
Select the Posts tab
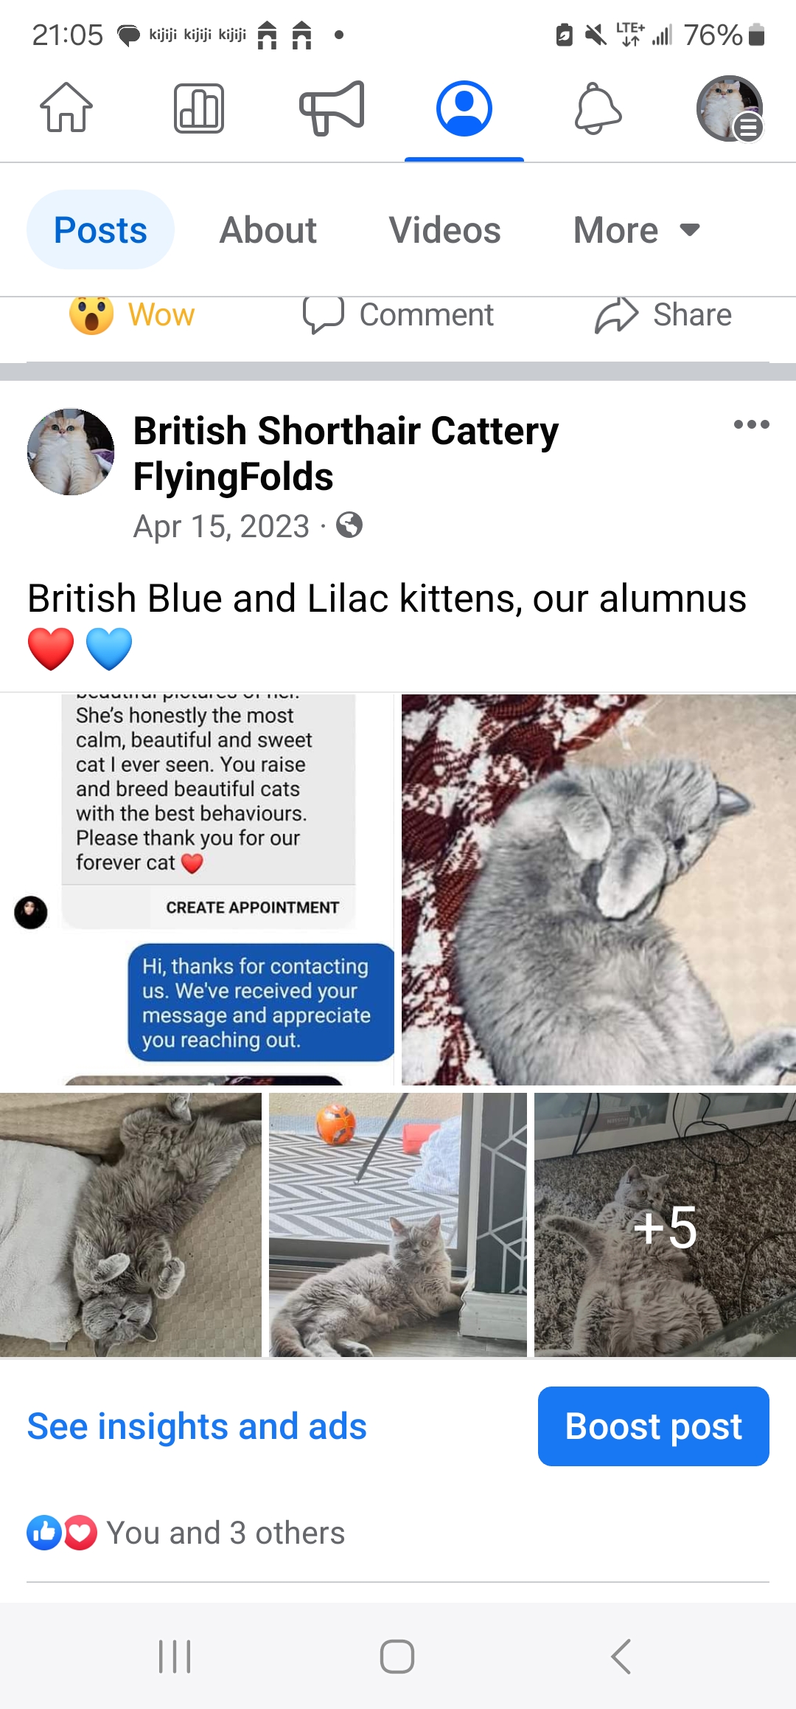point(100,229)
